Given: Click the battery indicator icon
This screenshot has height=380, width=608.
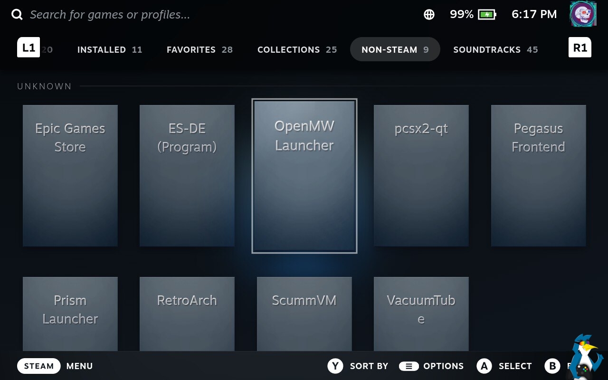Looking at the screenshot, I should [x=487, y=15].
